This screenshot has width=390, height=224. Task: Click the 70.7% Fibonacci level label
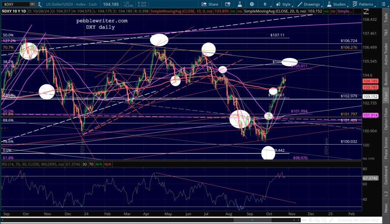pyautogui.click(x=8, y=47)
